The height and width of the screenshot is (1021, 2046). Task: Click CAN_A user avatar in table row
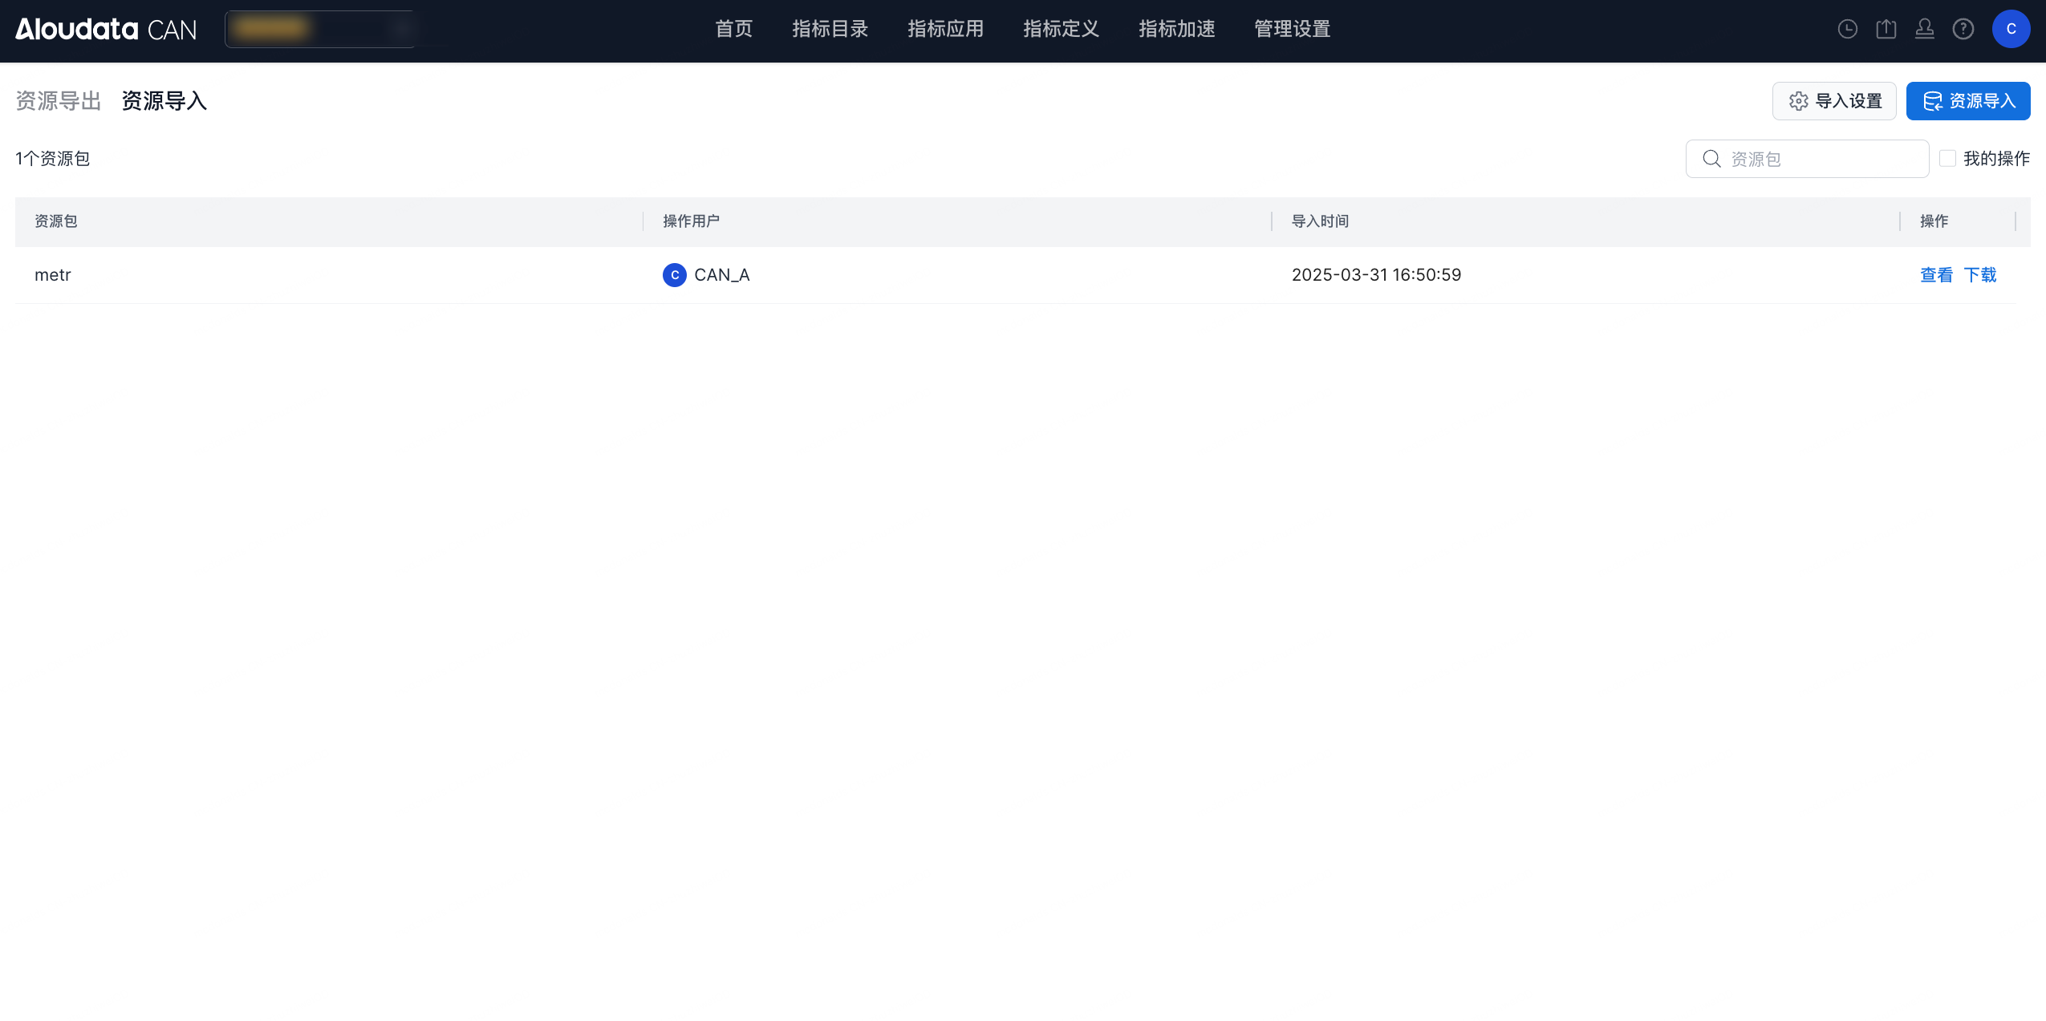(674, 275)
